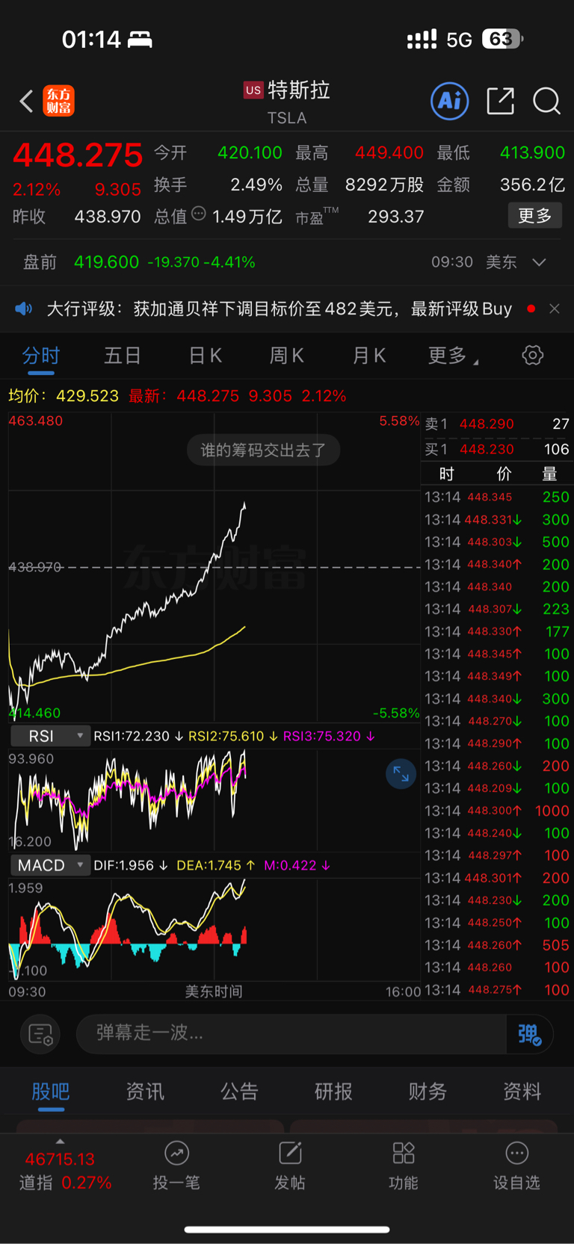Tap the 均价 429.523 label

tap(64, 396)
